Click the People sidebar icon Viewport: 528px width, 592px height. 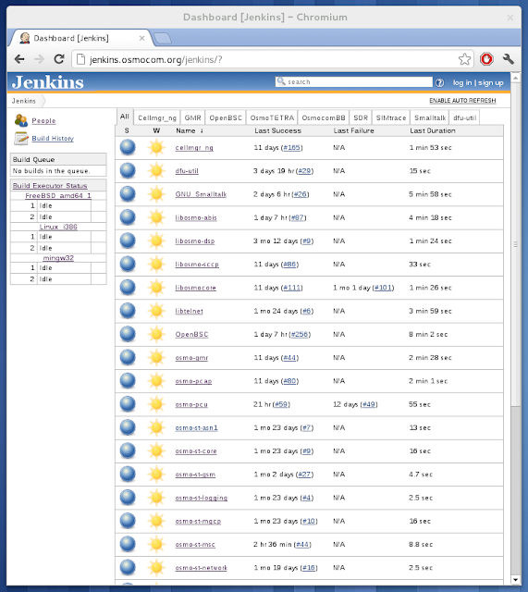[20, 120]
